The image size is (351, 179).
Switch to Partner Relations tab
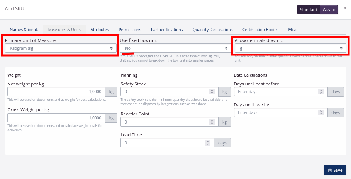coord(167,30)
